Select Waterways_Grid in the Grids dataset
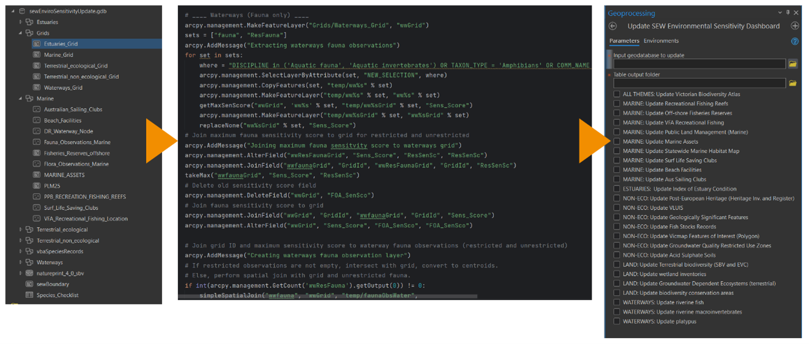 tap(63, 88)
